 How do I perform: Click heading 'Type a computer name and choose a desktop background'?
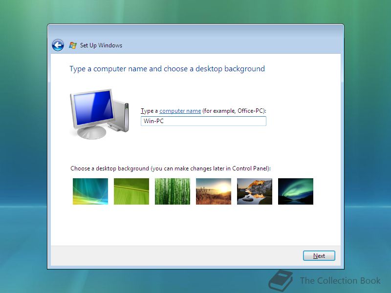coord(167,69)
